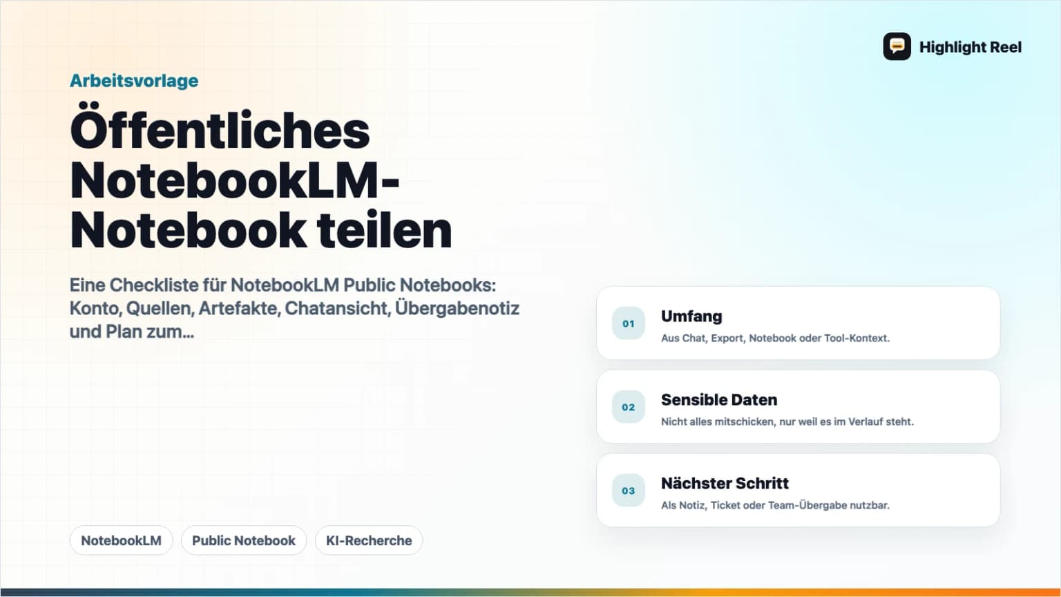The width and height of the screenshot is (1061, 597).
Task: Click the subtitle starting 'Eine Checkliste für NotebookLM'
Action: [294, 308]
